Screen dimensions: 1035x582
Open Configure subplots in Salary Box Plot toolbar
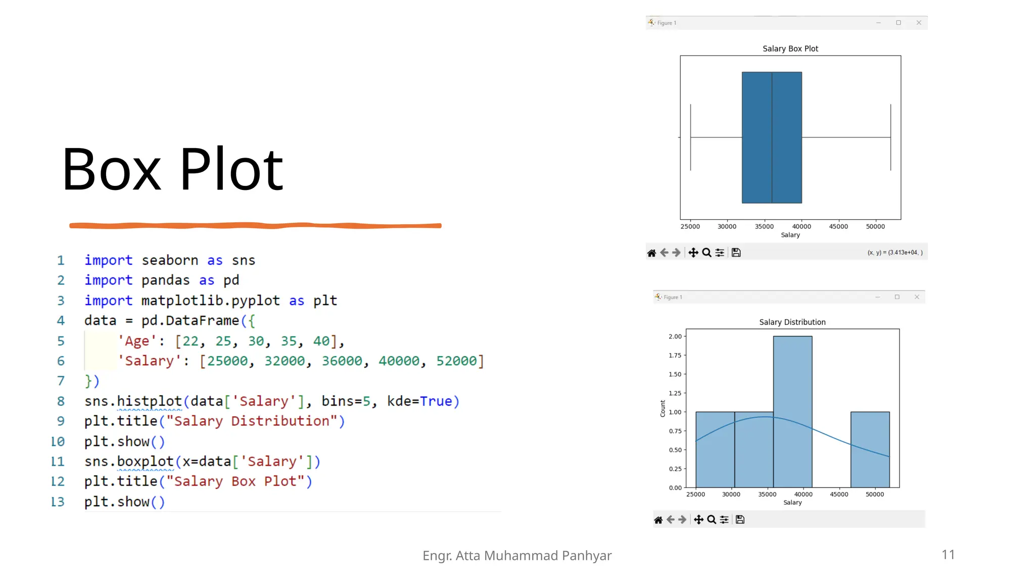[x=720, y=253]
